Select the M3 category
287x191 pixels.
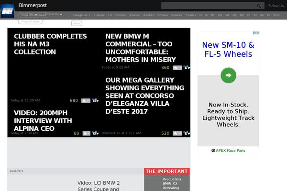coord(220,15)
